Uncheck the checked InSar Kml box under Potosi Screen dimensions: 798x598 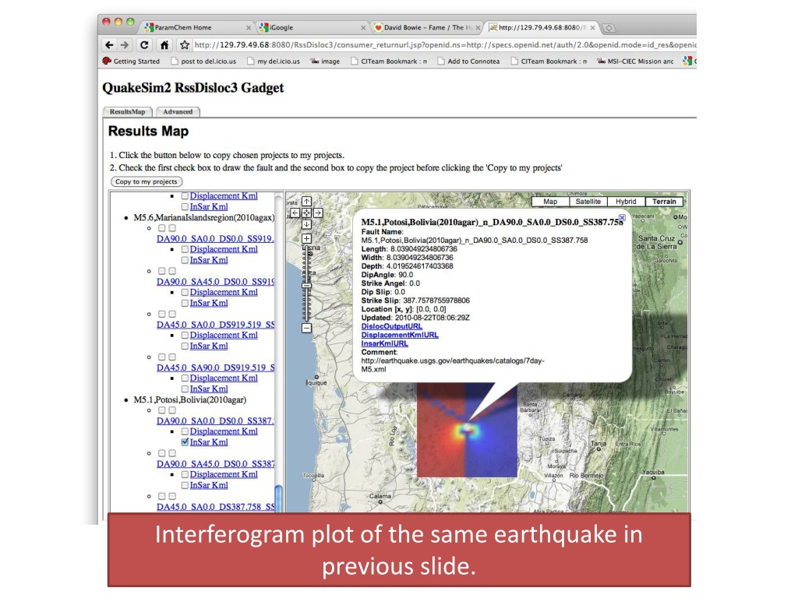tap(185, 442)
